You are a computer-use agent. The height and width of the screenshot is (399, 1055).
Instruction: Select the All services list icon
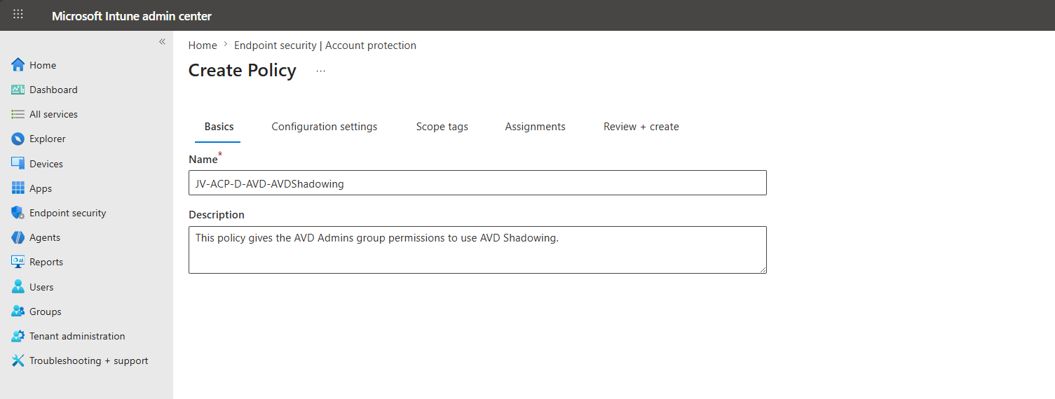tap(18, 114)
